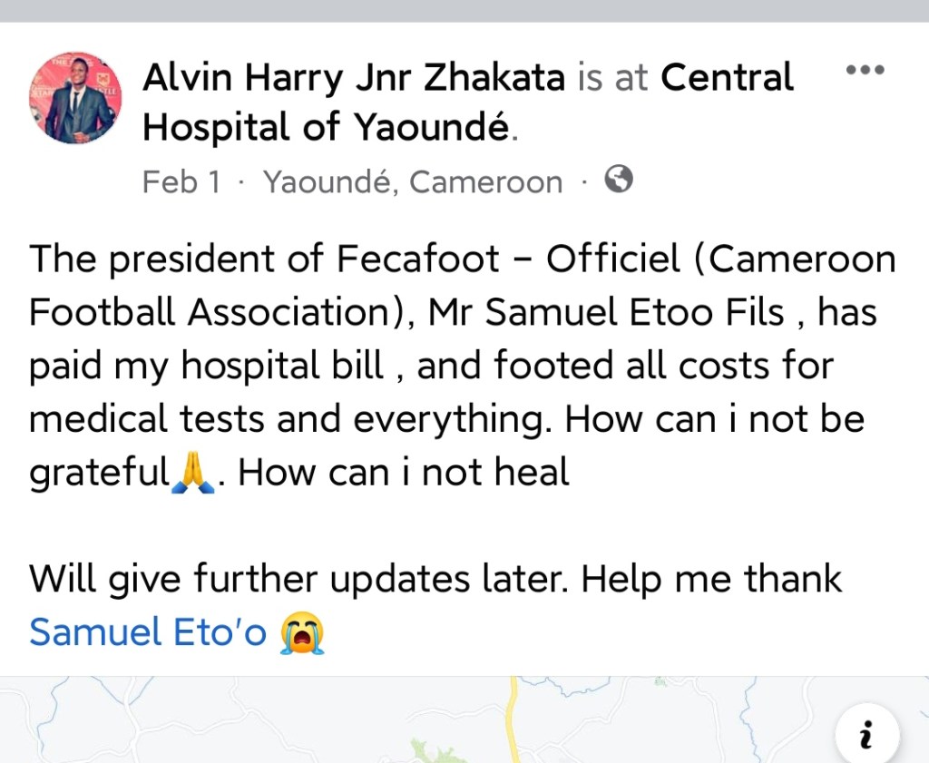The width and height of the screenshot is (929, 763).
Task: Click the "How can i not heal" text
Action: click(x=404, y=473)
